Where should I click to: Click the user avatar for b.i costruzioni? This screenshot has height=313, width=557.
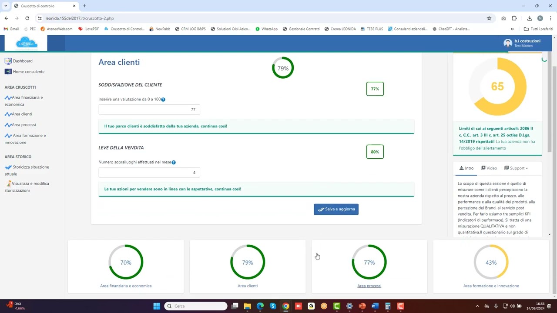point(507,43)
